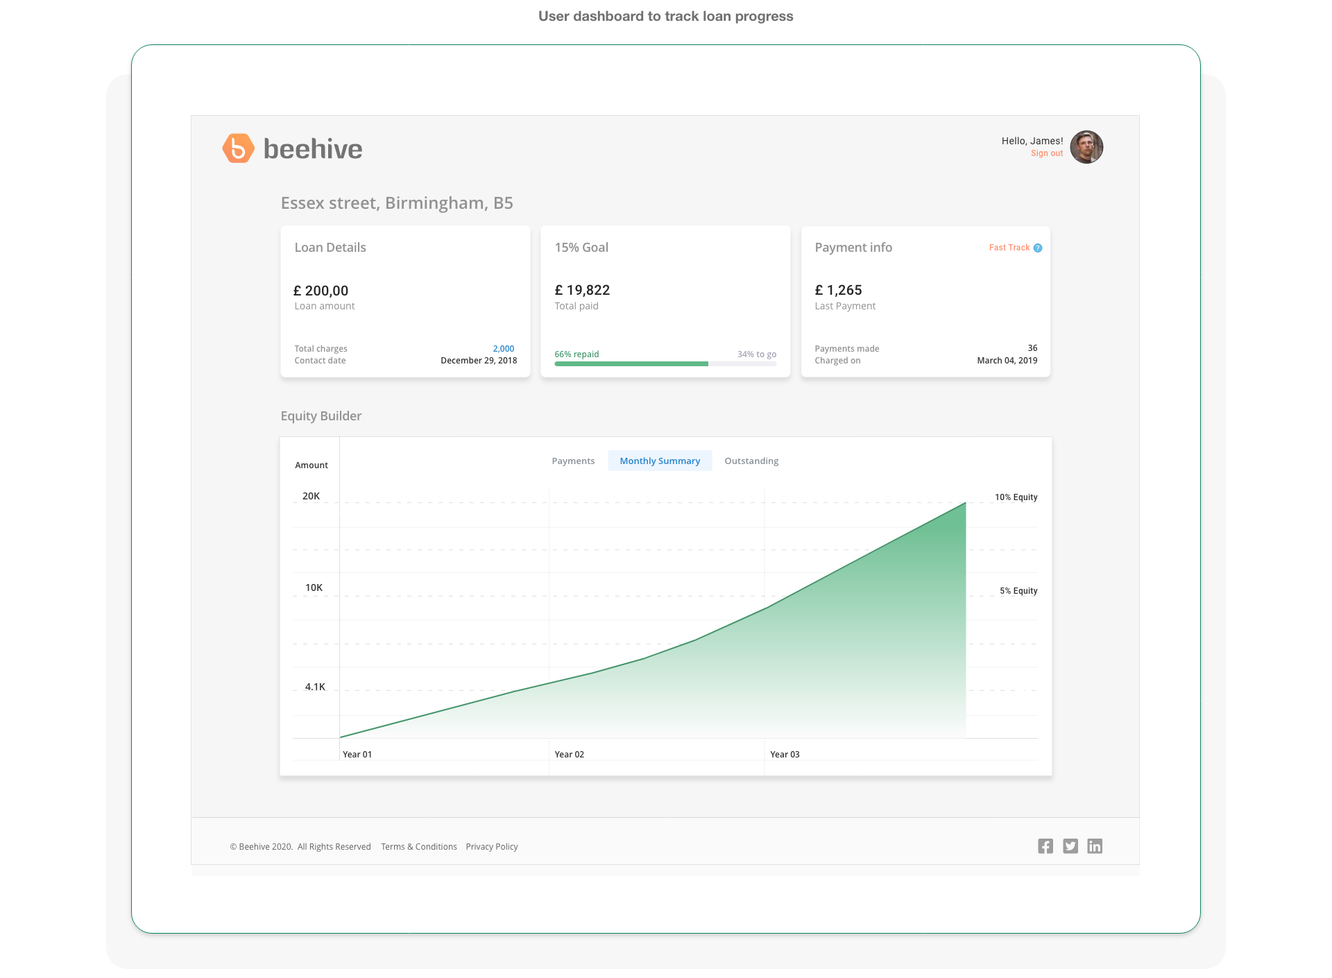The width and height of the screenshot is (1332, 978).
Task: Open the Privacy Policy link
Action: point(492,847)
